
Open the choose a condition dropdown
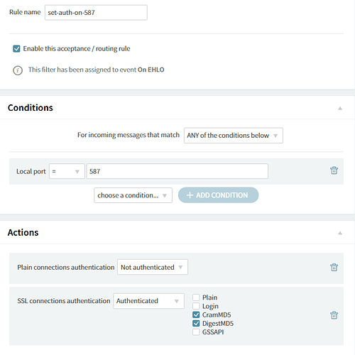[x=133, y=195]
